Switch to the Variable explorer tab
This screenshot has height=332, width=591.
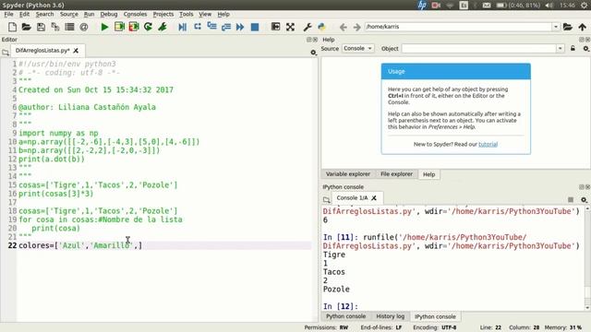tap(348, 174)
